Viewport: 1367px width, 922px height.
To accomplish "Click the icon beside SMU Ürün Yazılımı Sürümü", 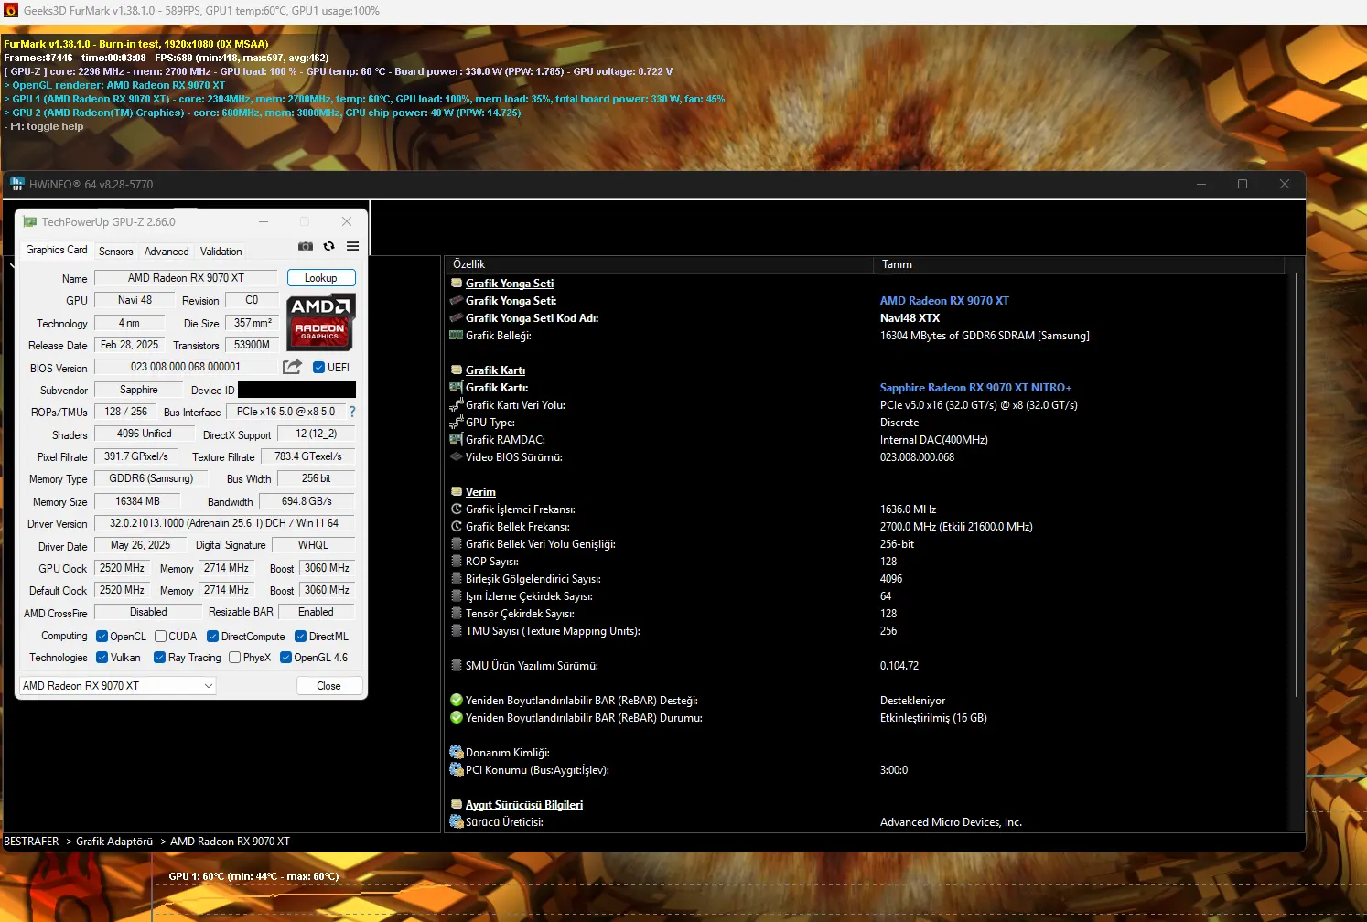I will [x=457, y=665].
